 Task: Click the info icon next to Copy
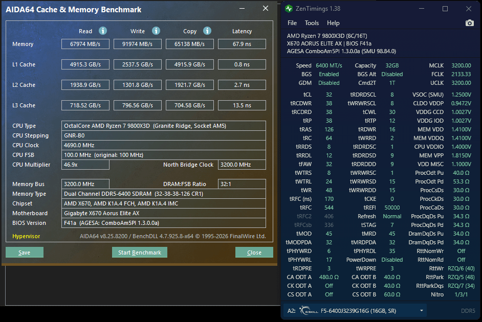pos(207,31)
